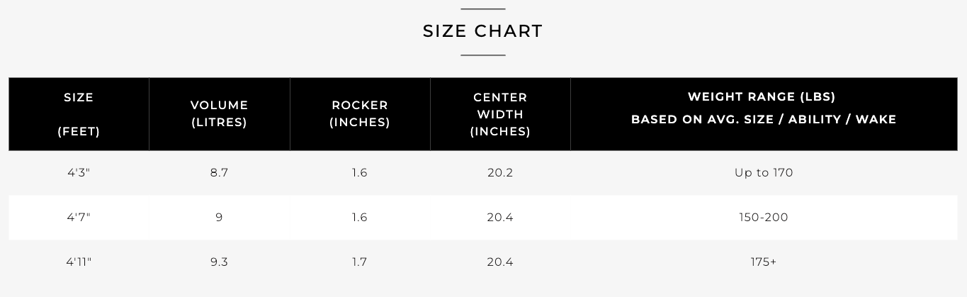
Task: Click the 9.3 litres volume value
Action: (219, 262)
